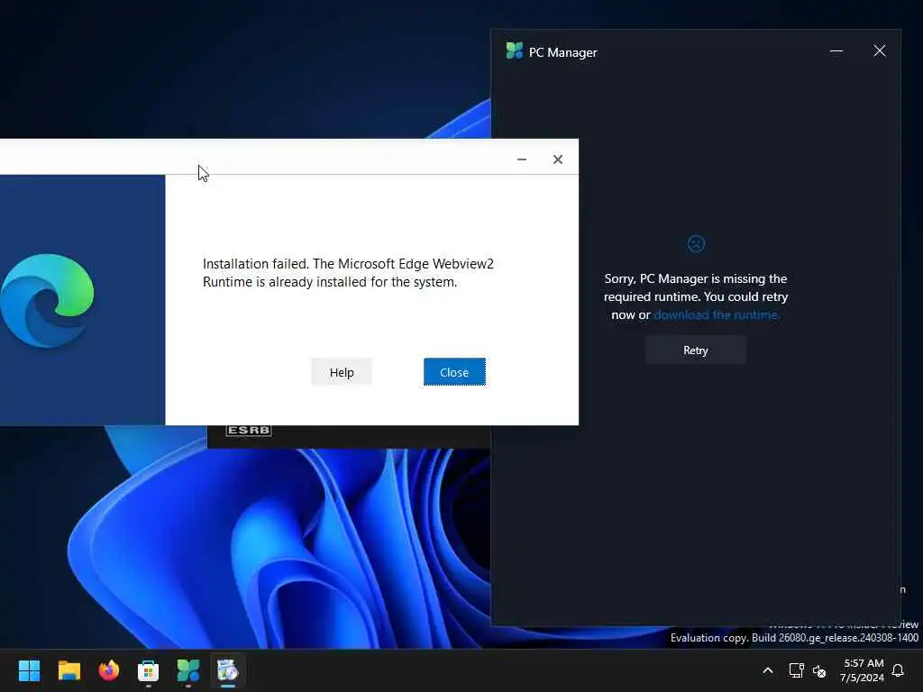This screenshot has width=923, height=692.
Task: Click the muted volume tray icon
Action: coord(819,670)
